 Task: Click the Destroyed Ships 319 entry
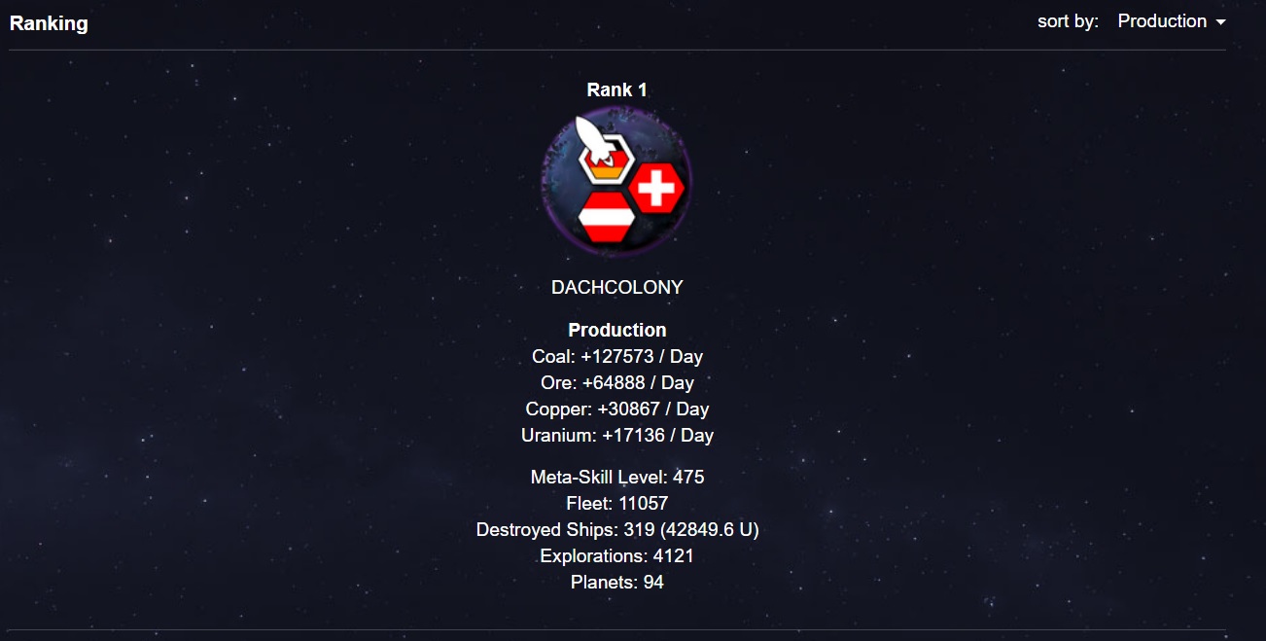[x=617, y=529]
